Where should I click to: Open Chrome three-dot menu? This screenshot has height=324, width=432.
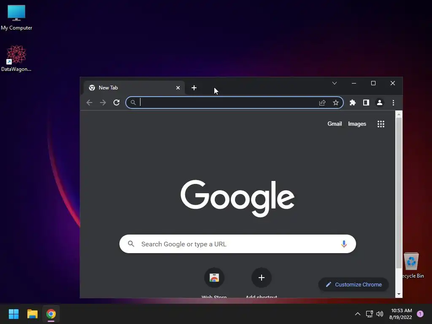[394, 103]
